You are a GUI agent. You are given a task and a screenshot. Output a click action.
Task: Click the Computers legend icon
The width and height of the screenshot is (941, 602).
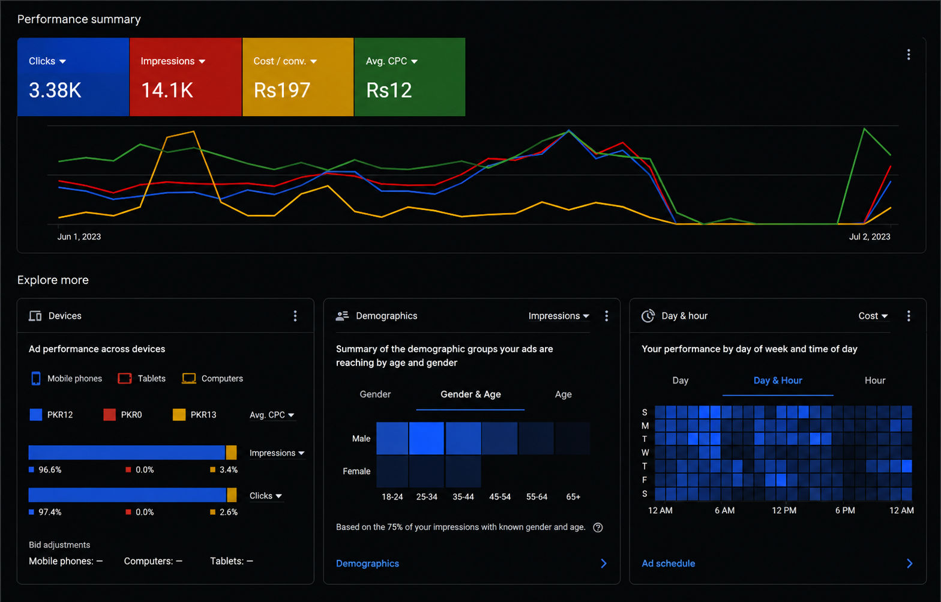pos(189,378)
